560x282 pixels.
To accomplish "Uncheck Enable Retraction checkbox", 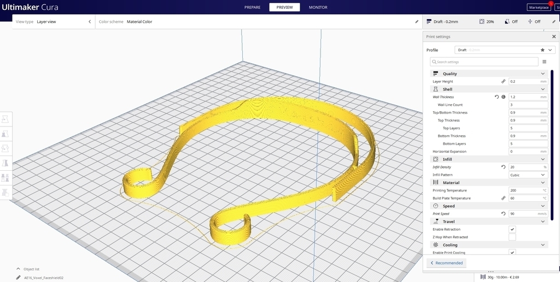I will point(512,229).
